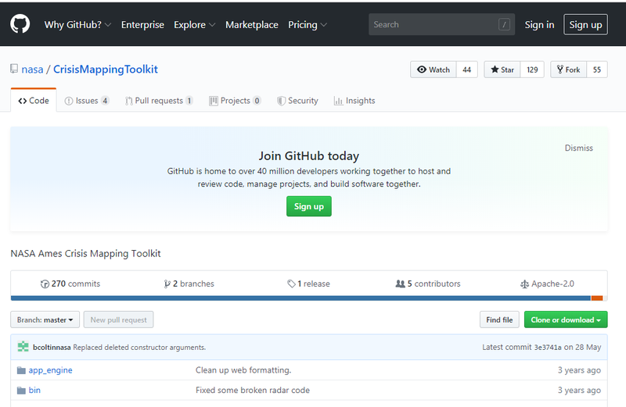Screen dimensions: 626x407
Task: Open the 270 commits history
Action: pyautogui.click(x=70, y=284)
